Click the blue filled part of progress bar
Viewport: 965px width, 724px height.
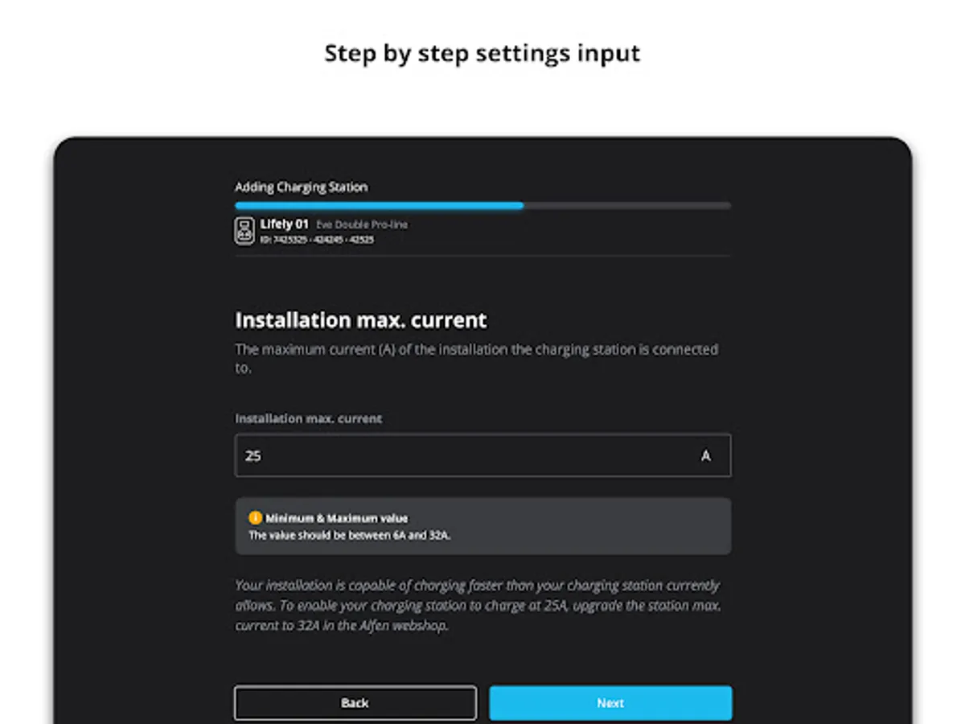tap(379, 206)
